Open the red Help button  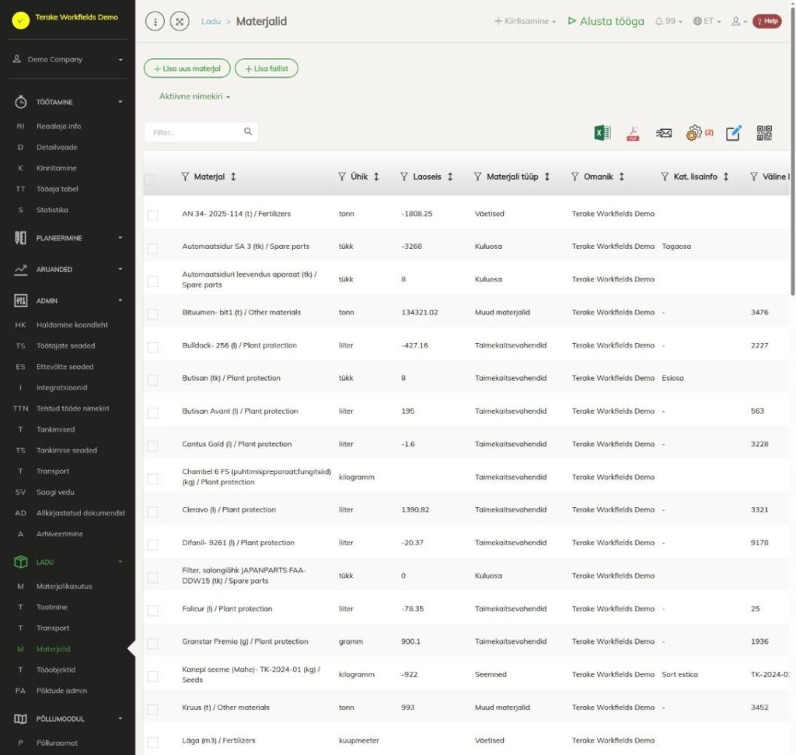(766, 21)
